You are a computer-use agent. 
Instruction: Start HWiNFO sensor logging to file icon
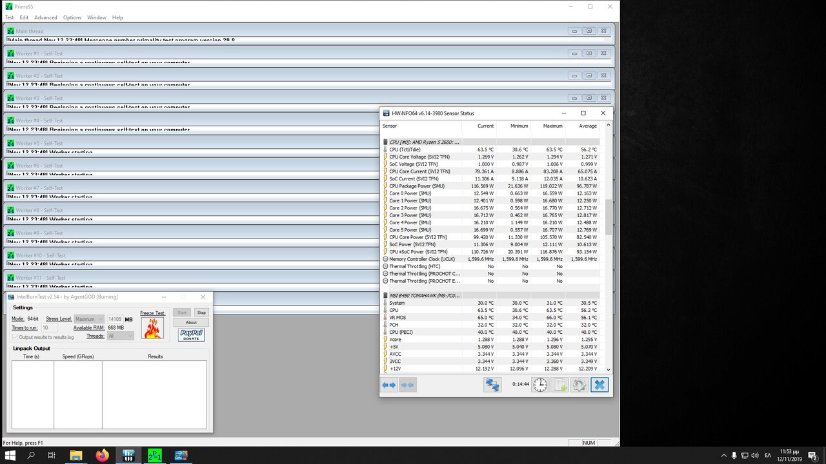point(559,385)
